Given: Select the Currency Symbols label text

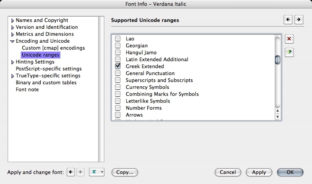Looking at the screenshot, I should [147, 87].
